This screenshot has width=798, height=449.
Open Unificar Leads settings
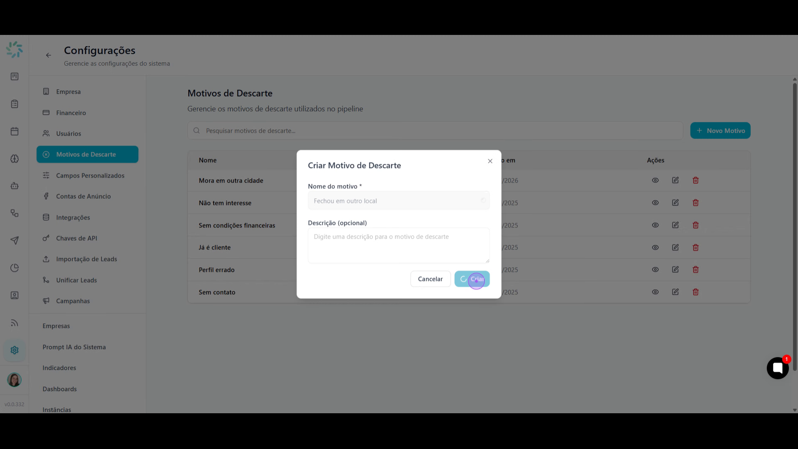tap(87, 280)
